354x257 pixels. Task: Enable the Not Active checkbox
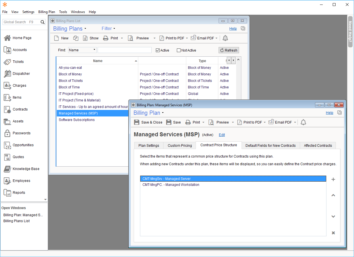(x=179, y=50)
